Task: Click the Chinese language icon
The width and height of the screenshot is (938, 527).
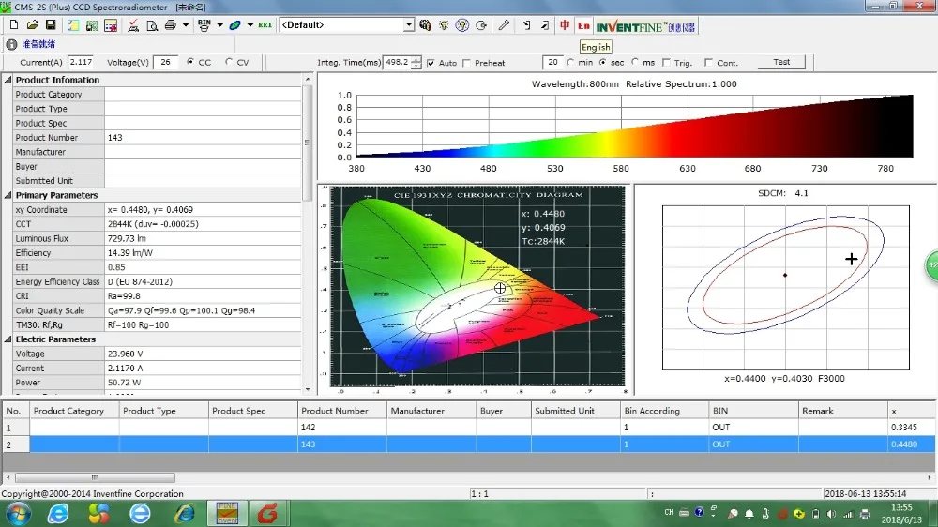Action: click(x=565, y=25)
